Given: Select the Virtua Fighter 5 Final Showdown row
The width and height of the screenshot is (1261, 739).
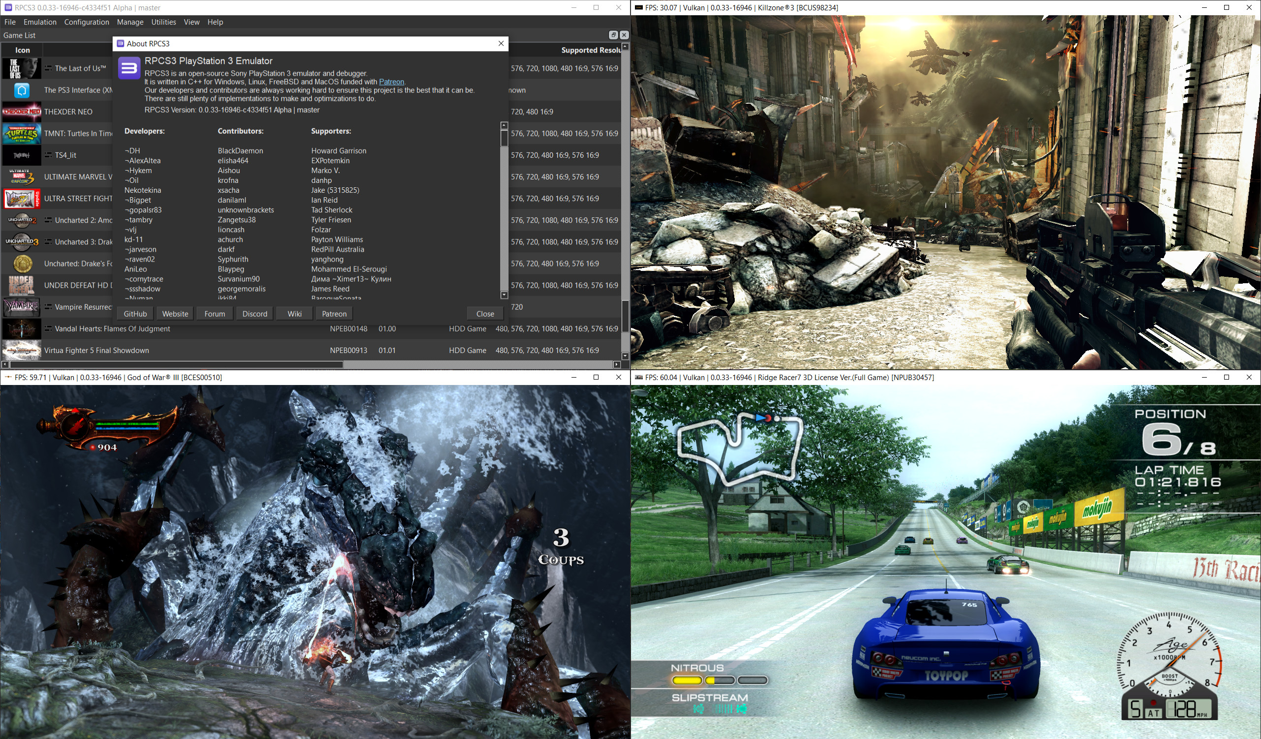Looking at the screenshot, I should tap(310, 350).
